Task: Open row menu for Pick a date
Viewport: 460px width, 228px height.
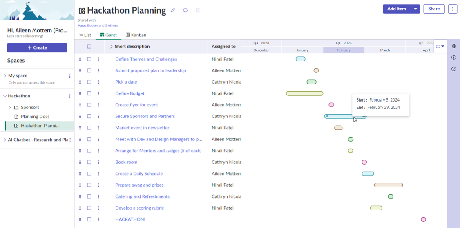Action: pyautogui.click(x=98, y=82)
